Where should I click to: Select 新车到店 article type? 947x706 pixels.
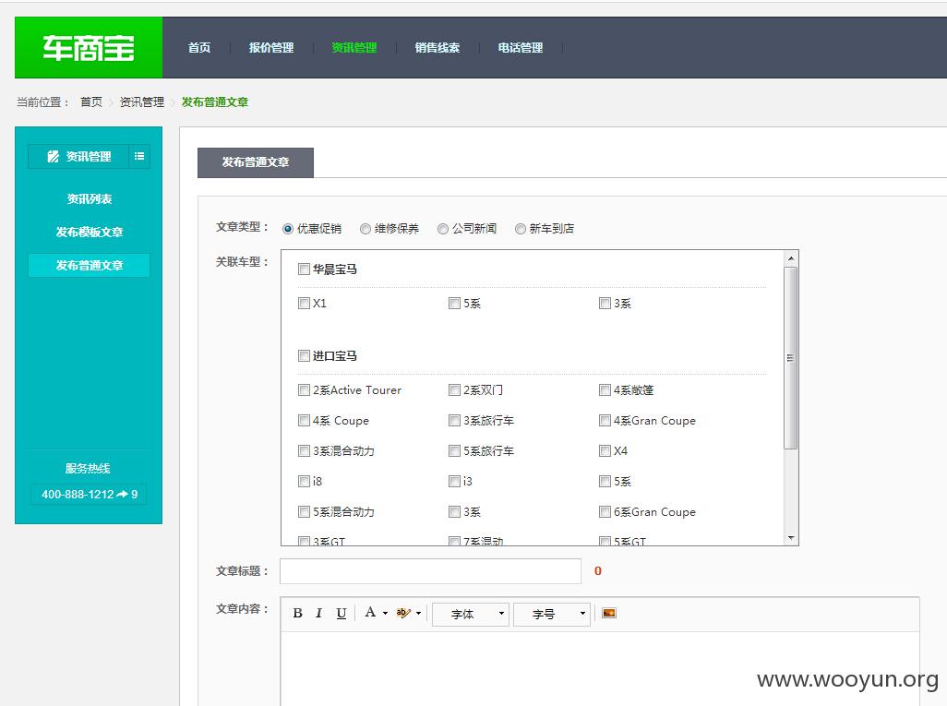(x=520, y=229)
